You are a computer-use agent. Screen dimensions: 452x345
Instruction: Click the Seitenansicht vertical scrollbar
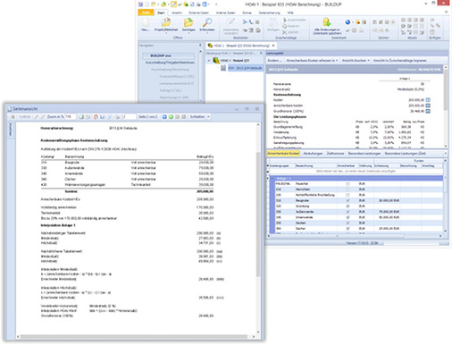click(x=258, y=228)
